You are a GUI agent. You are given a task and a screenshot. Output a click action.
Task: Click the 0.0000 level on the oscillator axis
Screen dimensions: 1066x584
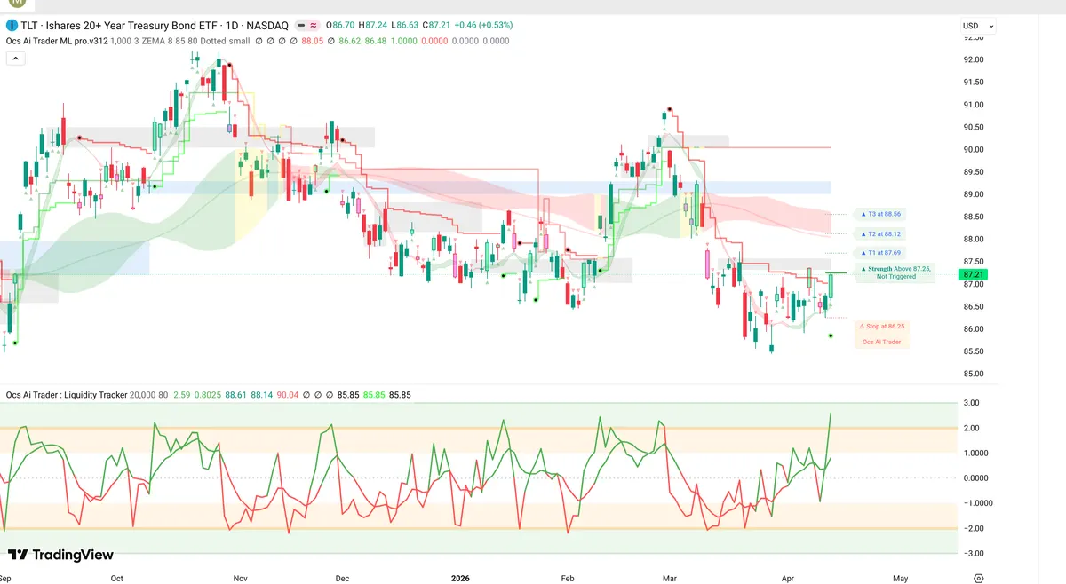[x=974, y=478]
